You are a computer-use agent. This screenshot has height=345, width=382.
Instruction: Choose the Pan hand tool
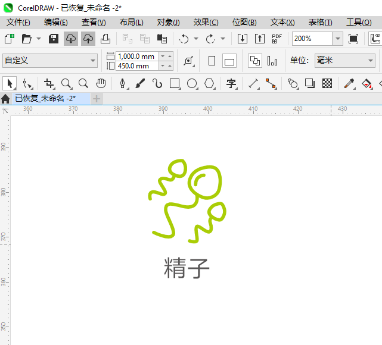click(101, 83)
